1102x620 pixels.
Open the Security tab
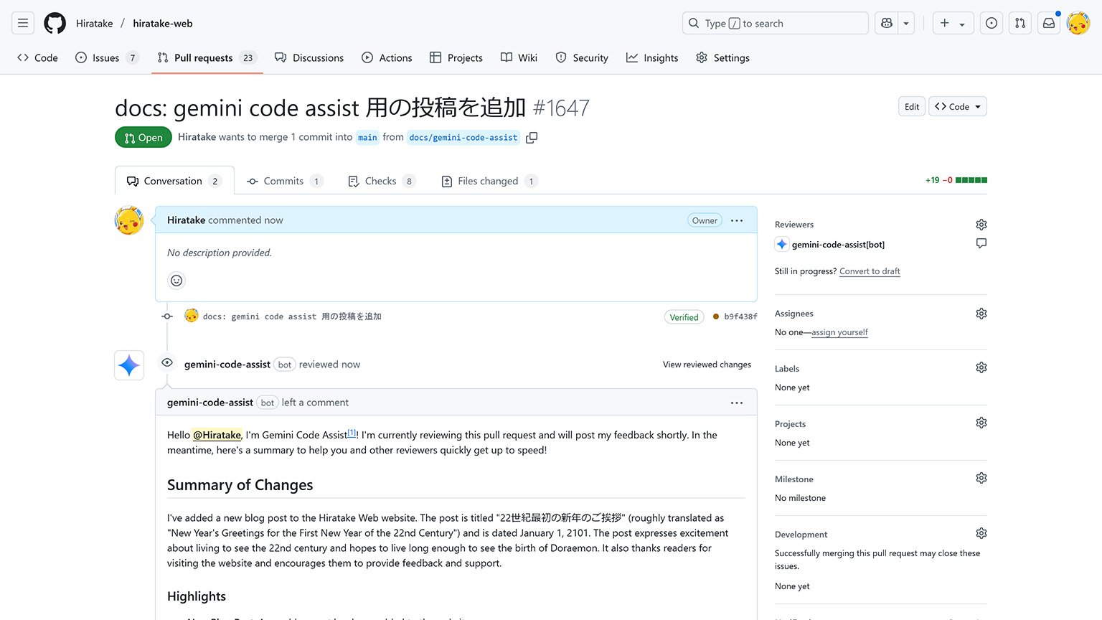[582, 57]
